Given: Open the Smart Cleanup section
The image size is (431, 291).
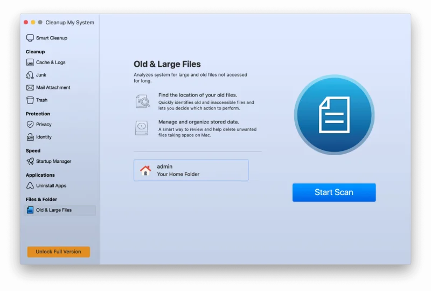Looking at the screenshot, I should [51, 38].
